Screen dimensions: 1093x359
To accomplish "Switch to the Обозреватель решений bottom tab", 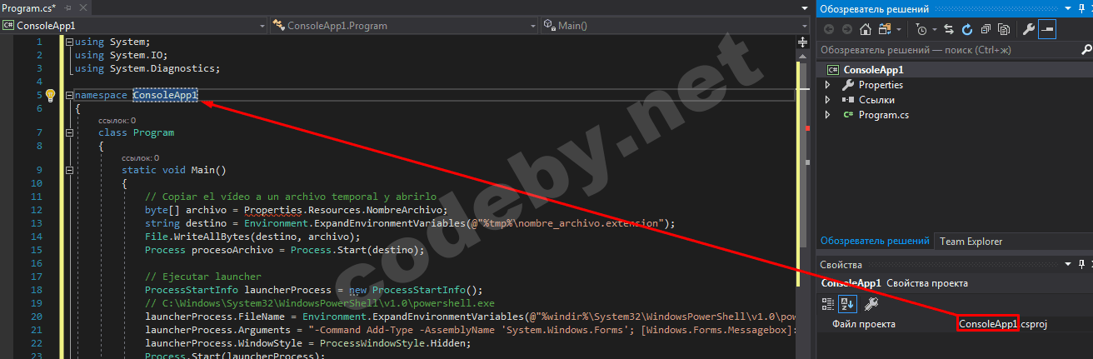I will coord(875,242).
